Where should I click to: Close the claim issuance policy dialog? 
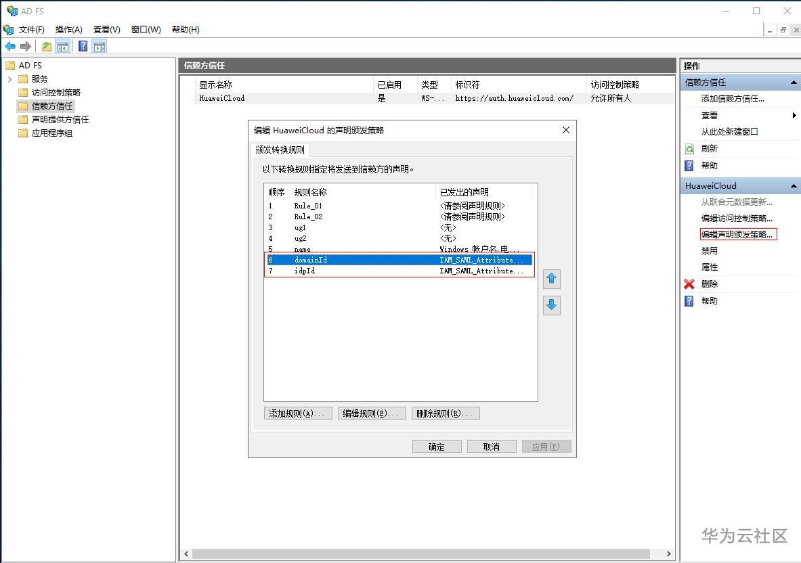(x=566, y=130)
